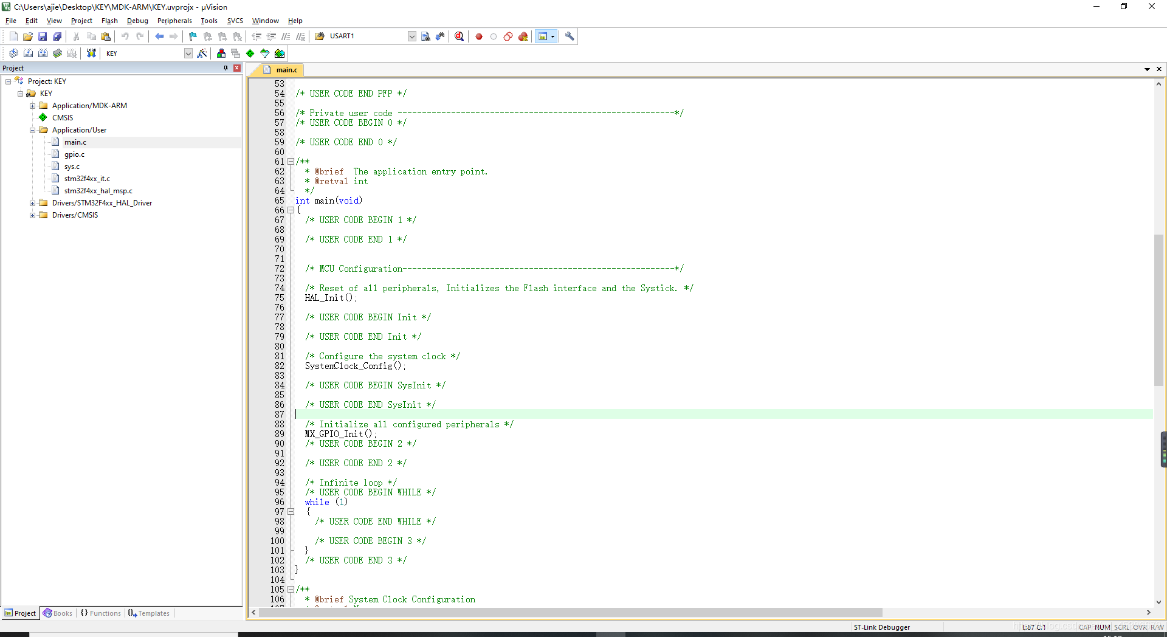Insert a bookmark with the flag icon
The height and width of the screenshot is (637, 1167).
[x=193, y=36]
